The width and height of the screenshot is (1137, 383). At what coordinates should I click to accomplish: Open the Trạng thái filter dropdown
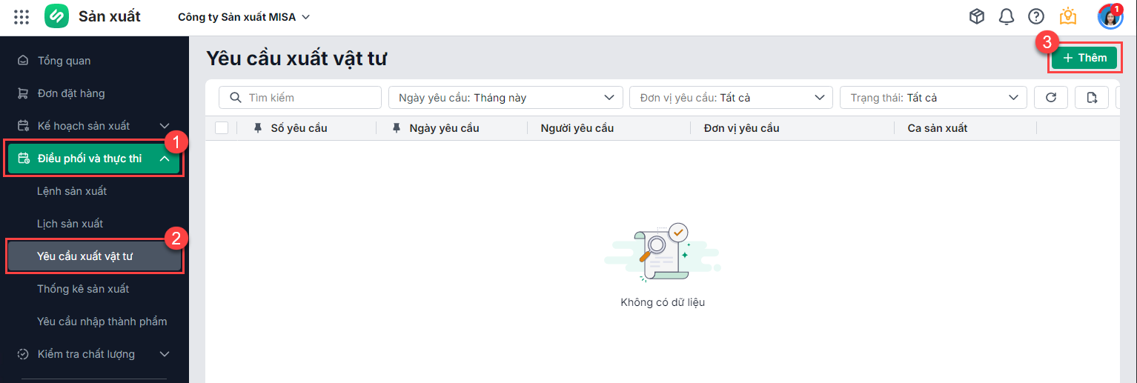click(932, 97)
